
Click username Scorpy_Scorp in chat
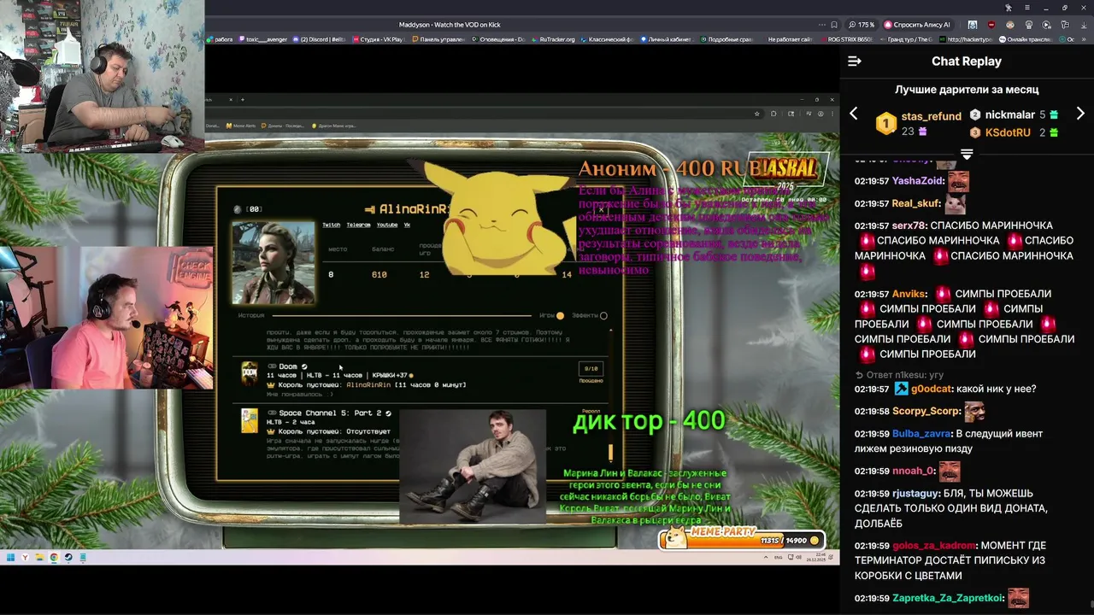point(926,411)
